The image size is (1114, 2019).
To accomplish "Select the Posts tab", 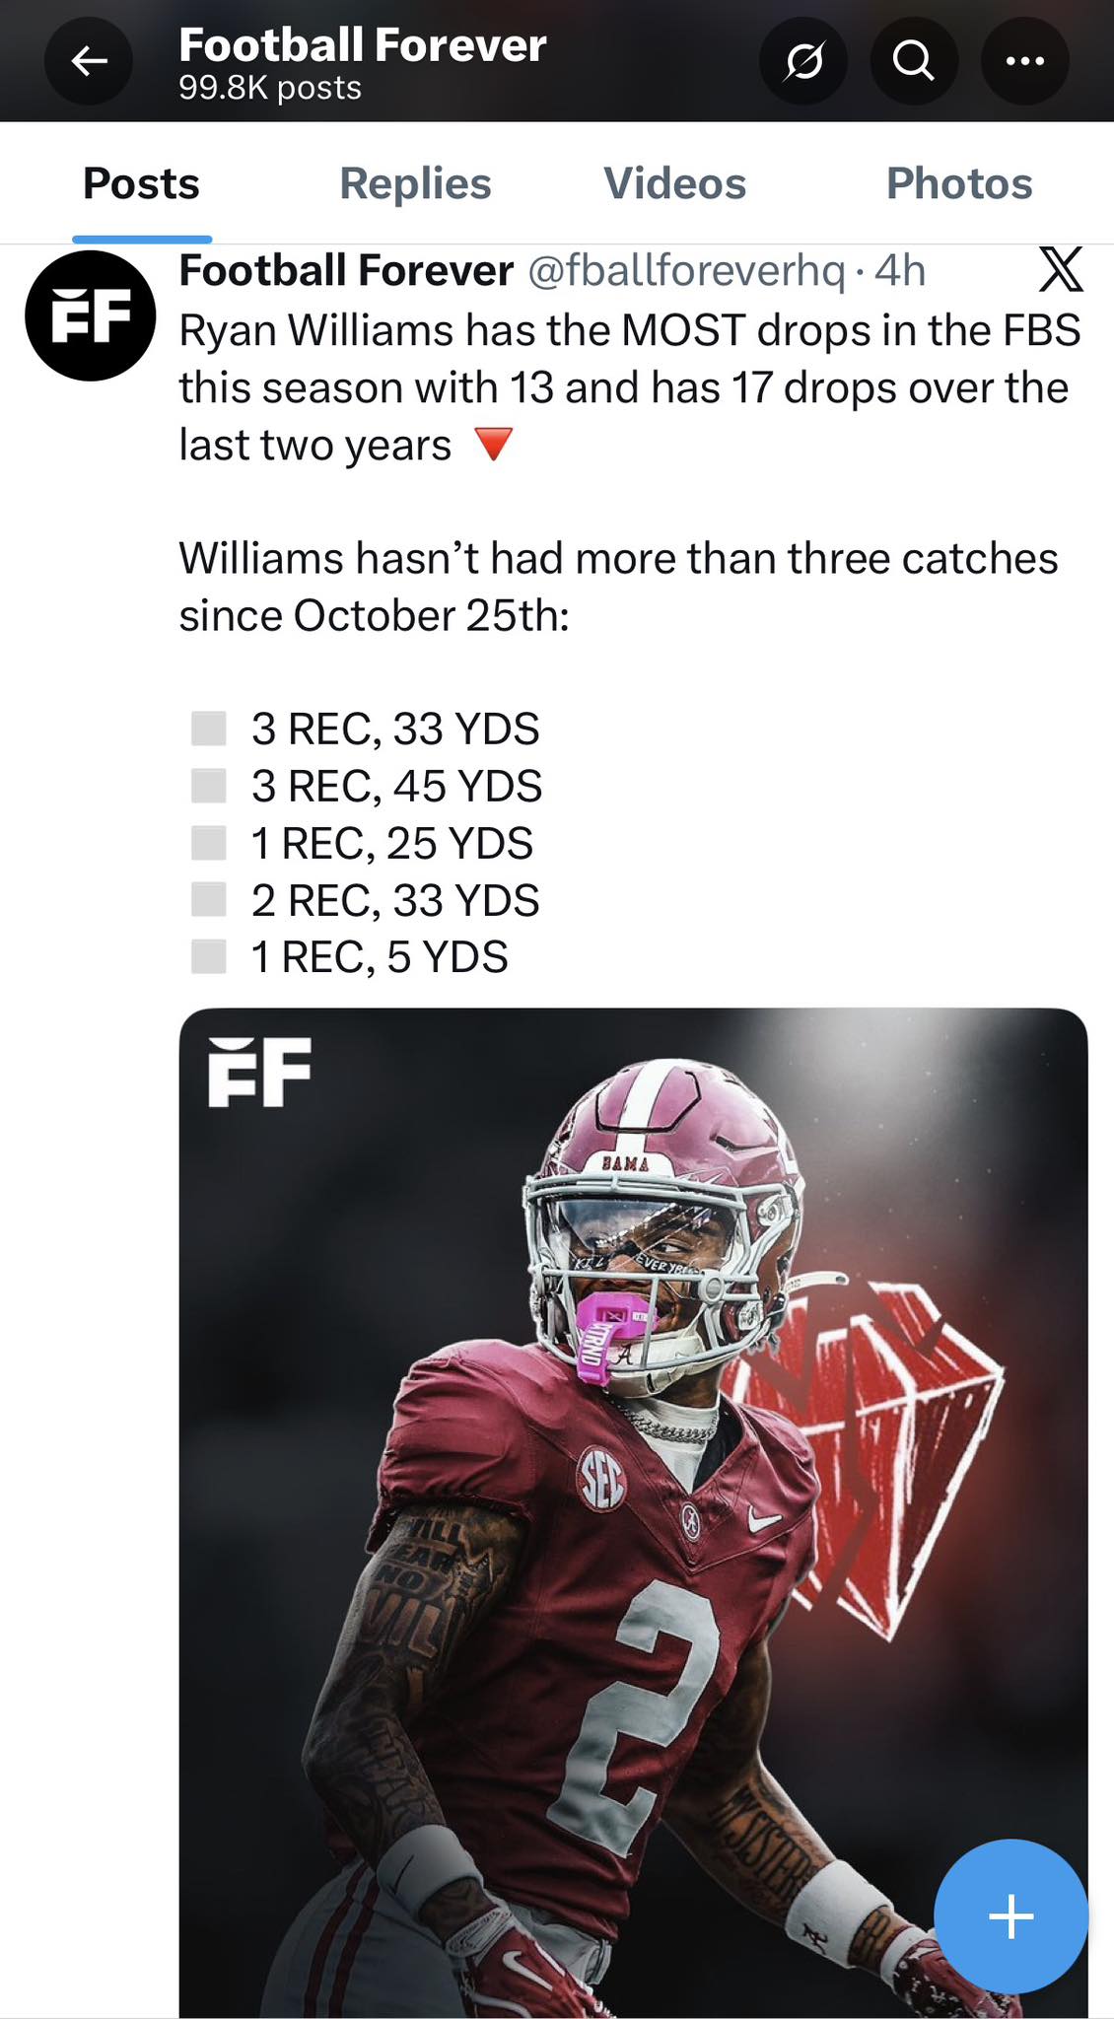I will (x=141, y=183).
